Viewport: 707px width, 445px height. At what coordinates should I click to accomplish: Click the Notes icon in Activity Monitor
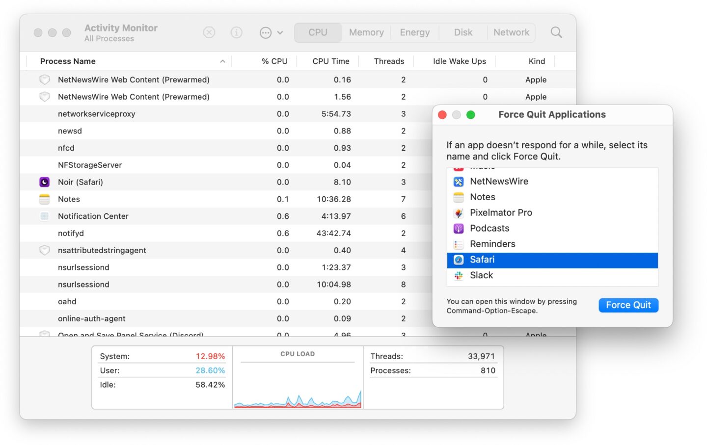coord(44,199)
